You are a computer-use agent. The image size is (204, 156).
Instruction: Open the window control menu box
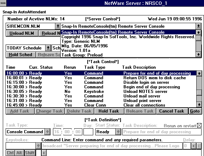[3, 3]
